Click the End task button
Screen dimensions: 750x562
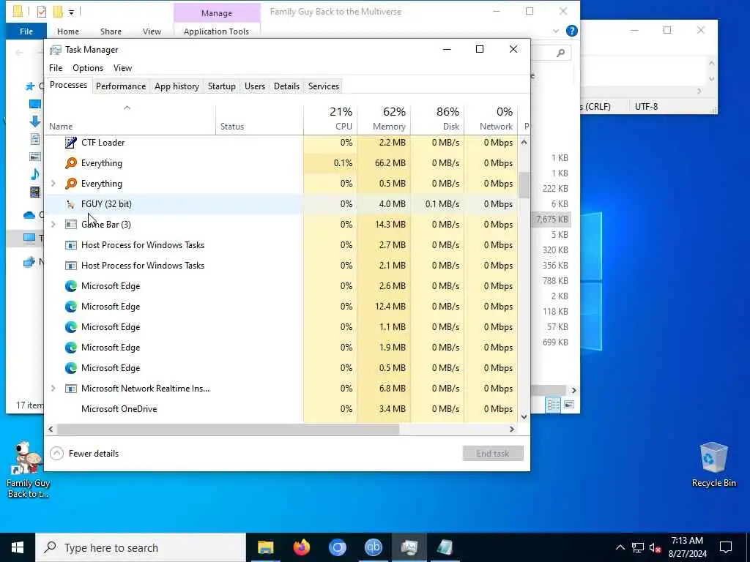tap(493, 454)
